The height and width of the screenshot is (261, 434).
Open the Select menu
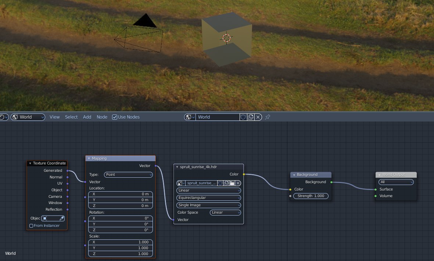point(71,117)
